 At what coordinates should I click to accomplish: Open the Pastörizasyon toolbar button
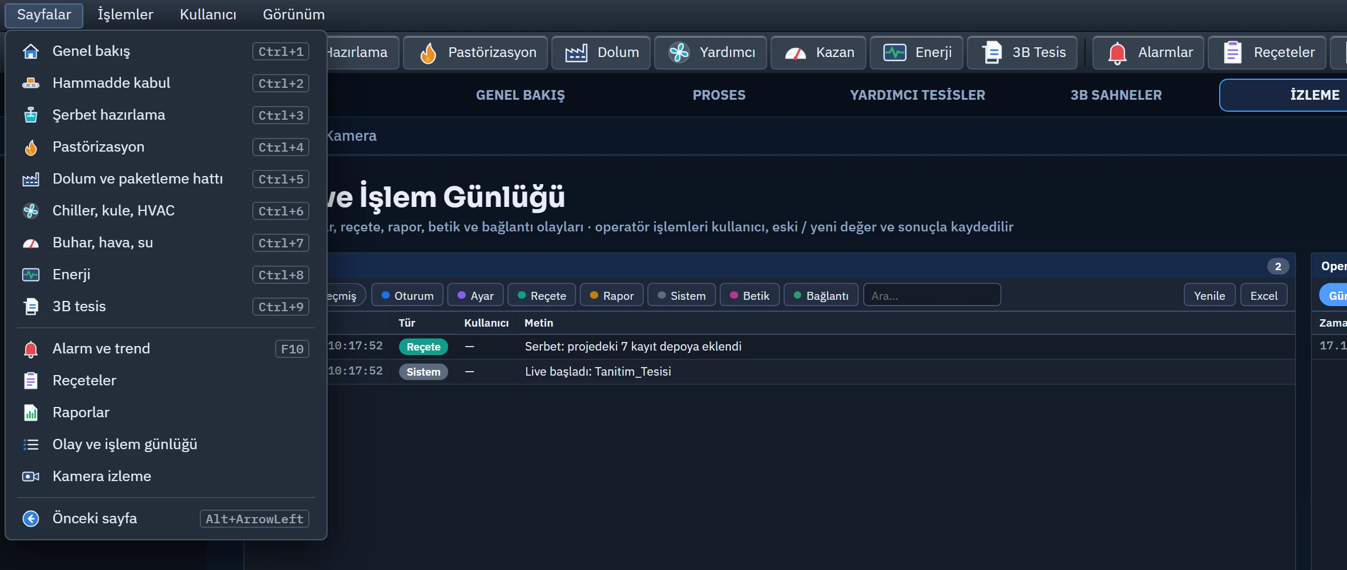tap(475, 52)
